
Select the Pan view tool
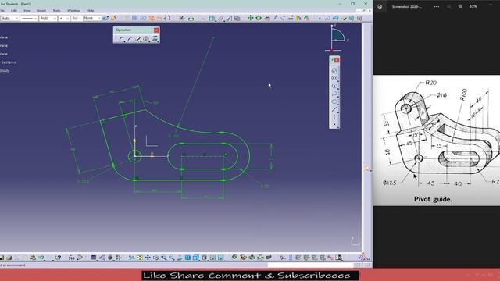pyautogui.click(x=148, y=258)
